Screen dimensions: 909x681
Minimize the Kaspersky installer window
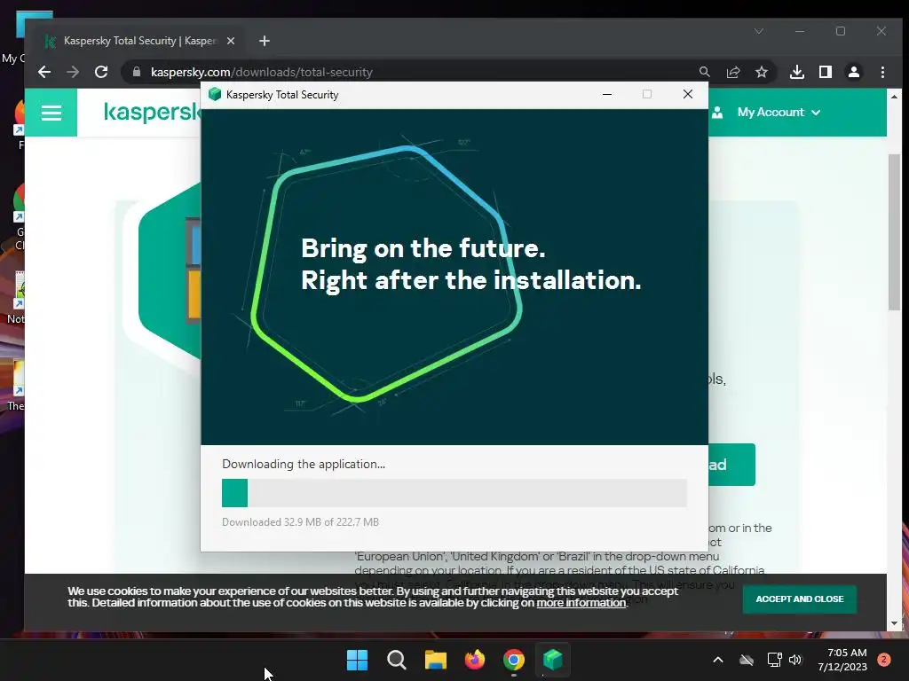pos(607,94)
